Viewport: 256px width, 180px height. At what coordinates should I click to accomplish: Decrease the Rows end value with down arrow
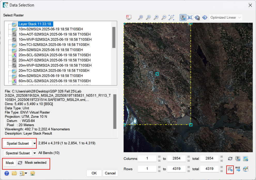(189, 170)
